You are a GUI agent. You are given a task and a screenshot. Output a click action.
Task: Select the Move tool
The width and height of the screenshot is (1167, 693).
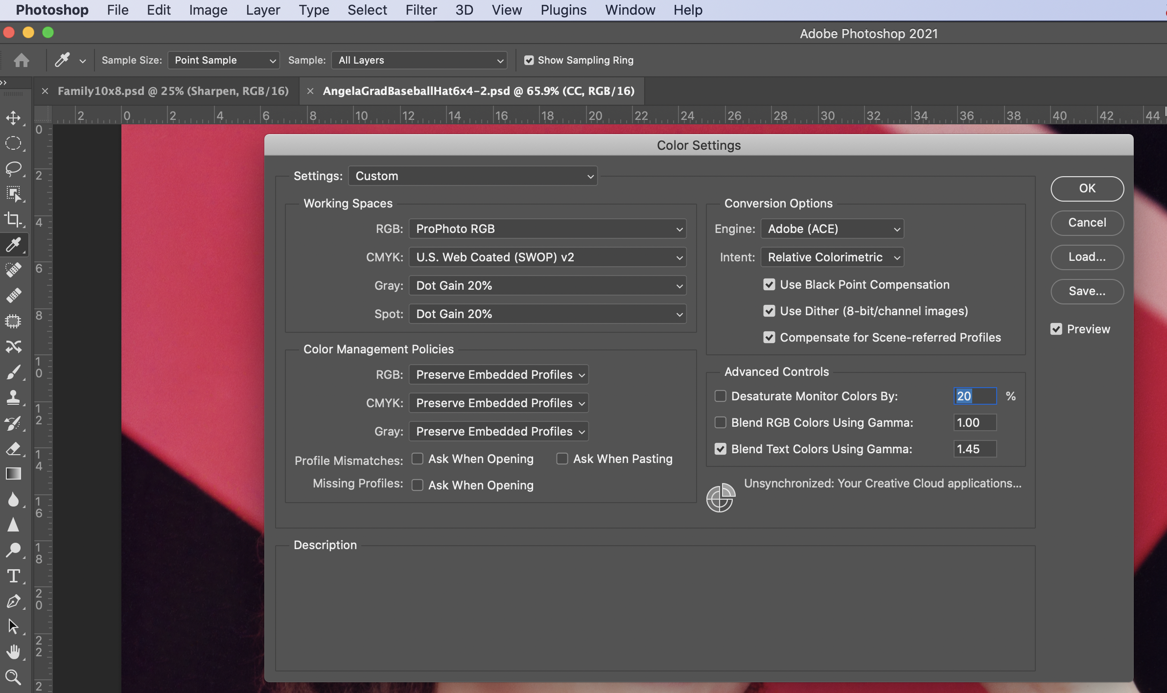pos(13,118)
